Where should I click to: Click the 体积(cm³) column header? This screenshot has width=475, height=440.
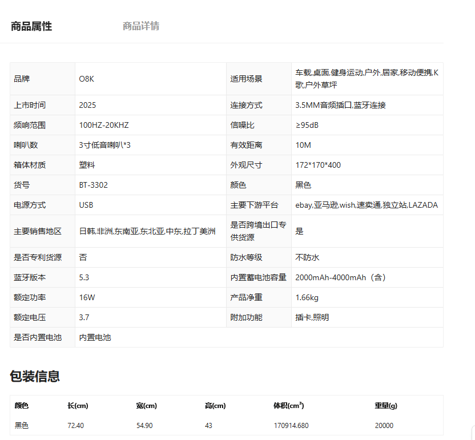click(x=289, y=406)
